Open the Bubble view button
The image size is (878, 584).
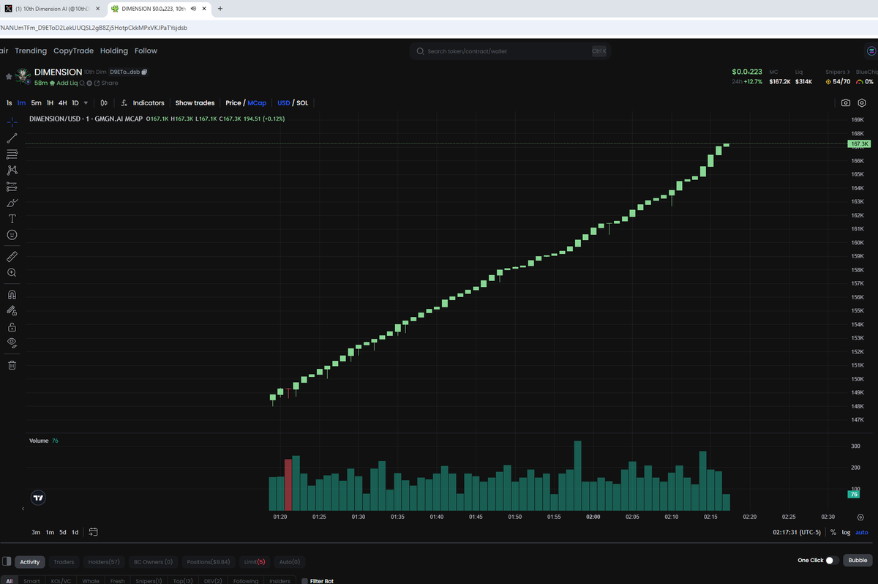coord(858,561)
